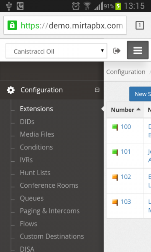
Task: Tap the browser tabs counter icon
Action: 140,25
